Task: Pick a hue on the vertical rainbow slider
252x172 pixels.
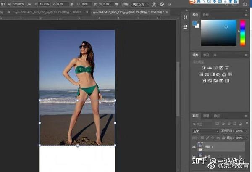Action: [242, 33]
